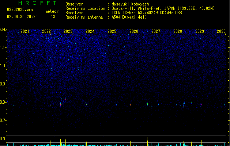The height and width of the screenshot is (146, 230).
Task: Click the 2024 time axis marker
Action: pos(90,31)
